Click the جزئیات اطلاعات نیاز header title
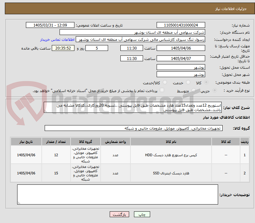The width and height of the screenshot is (255, 223). coord(231,9)
